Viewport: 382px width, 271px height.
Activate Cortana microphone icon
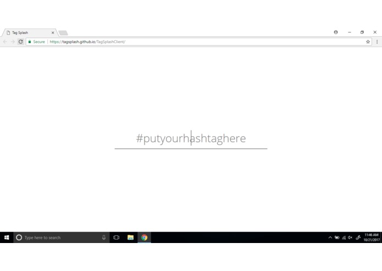pos(104,238)
